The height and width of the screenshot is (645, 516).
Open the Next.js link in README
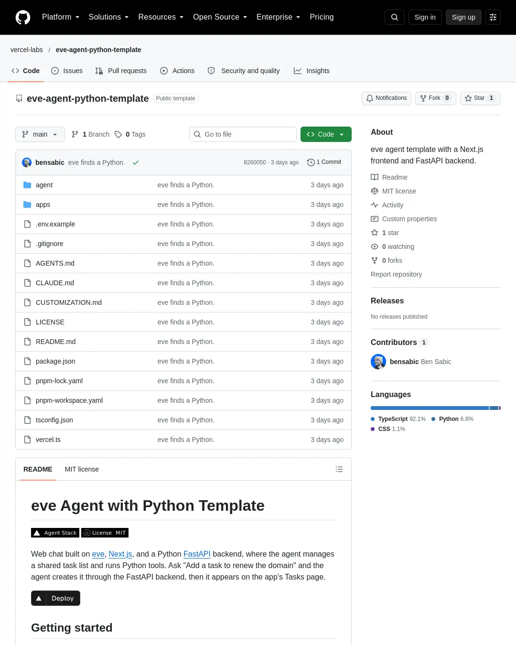point(120,554)
